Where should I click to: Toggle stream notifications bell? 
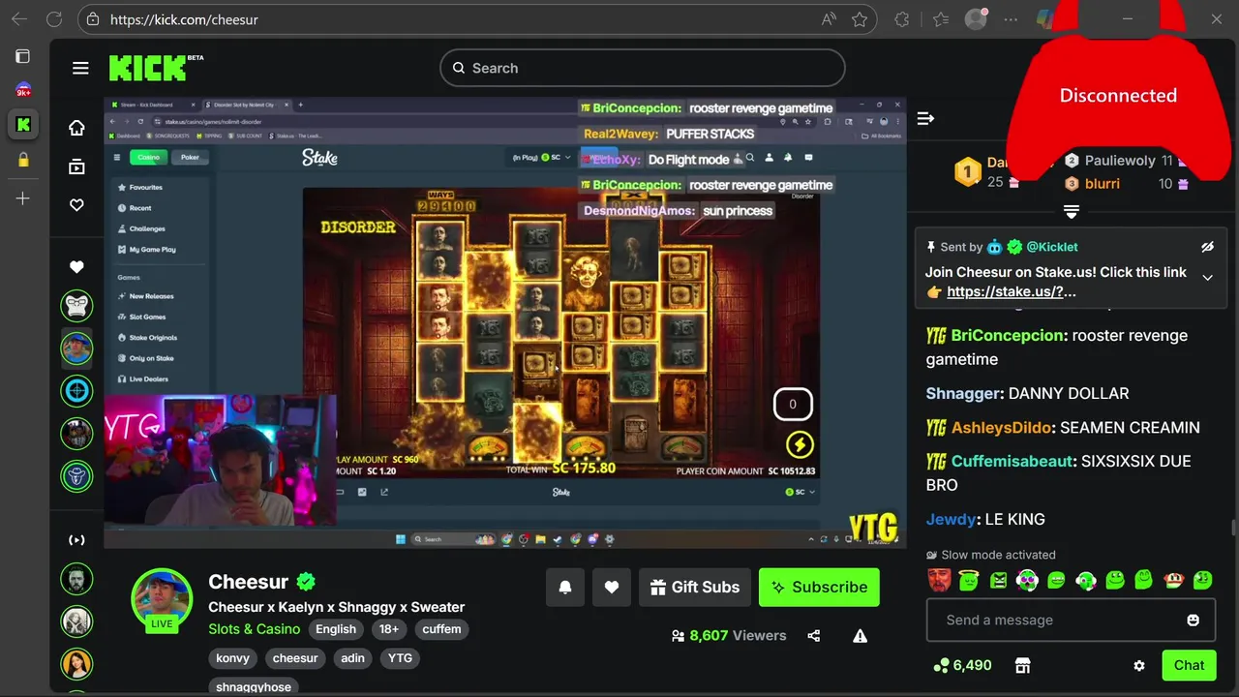pos(565,587)
